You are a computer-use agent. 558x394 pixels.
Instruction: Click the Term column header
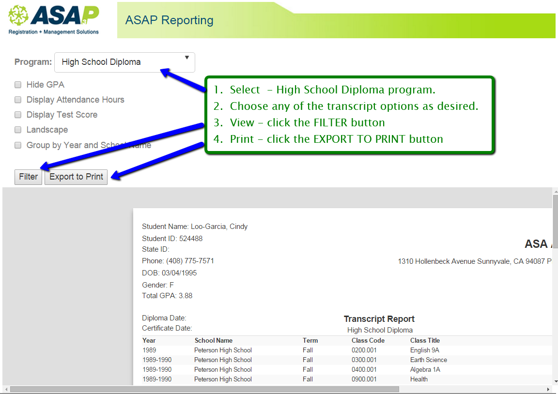[x=310, y=340]
